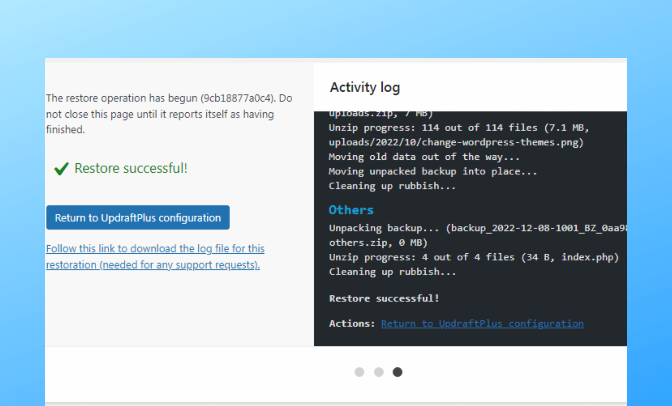Click the "others.zip, 0 MB)" log line
Viewport: 672px width, 406px height.
(x=378, y=243)
